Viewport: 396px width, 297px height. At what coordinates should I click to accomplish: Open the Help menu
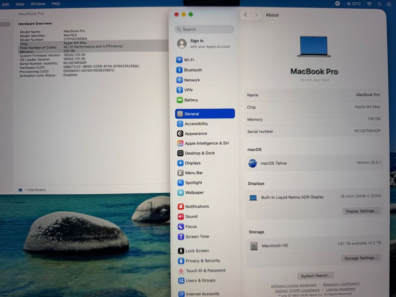click(x=56, y=3)
